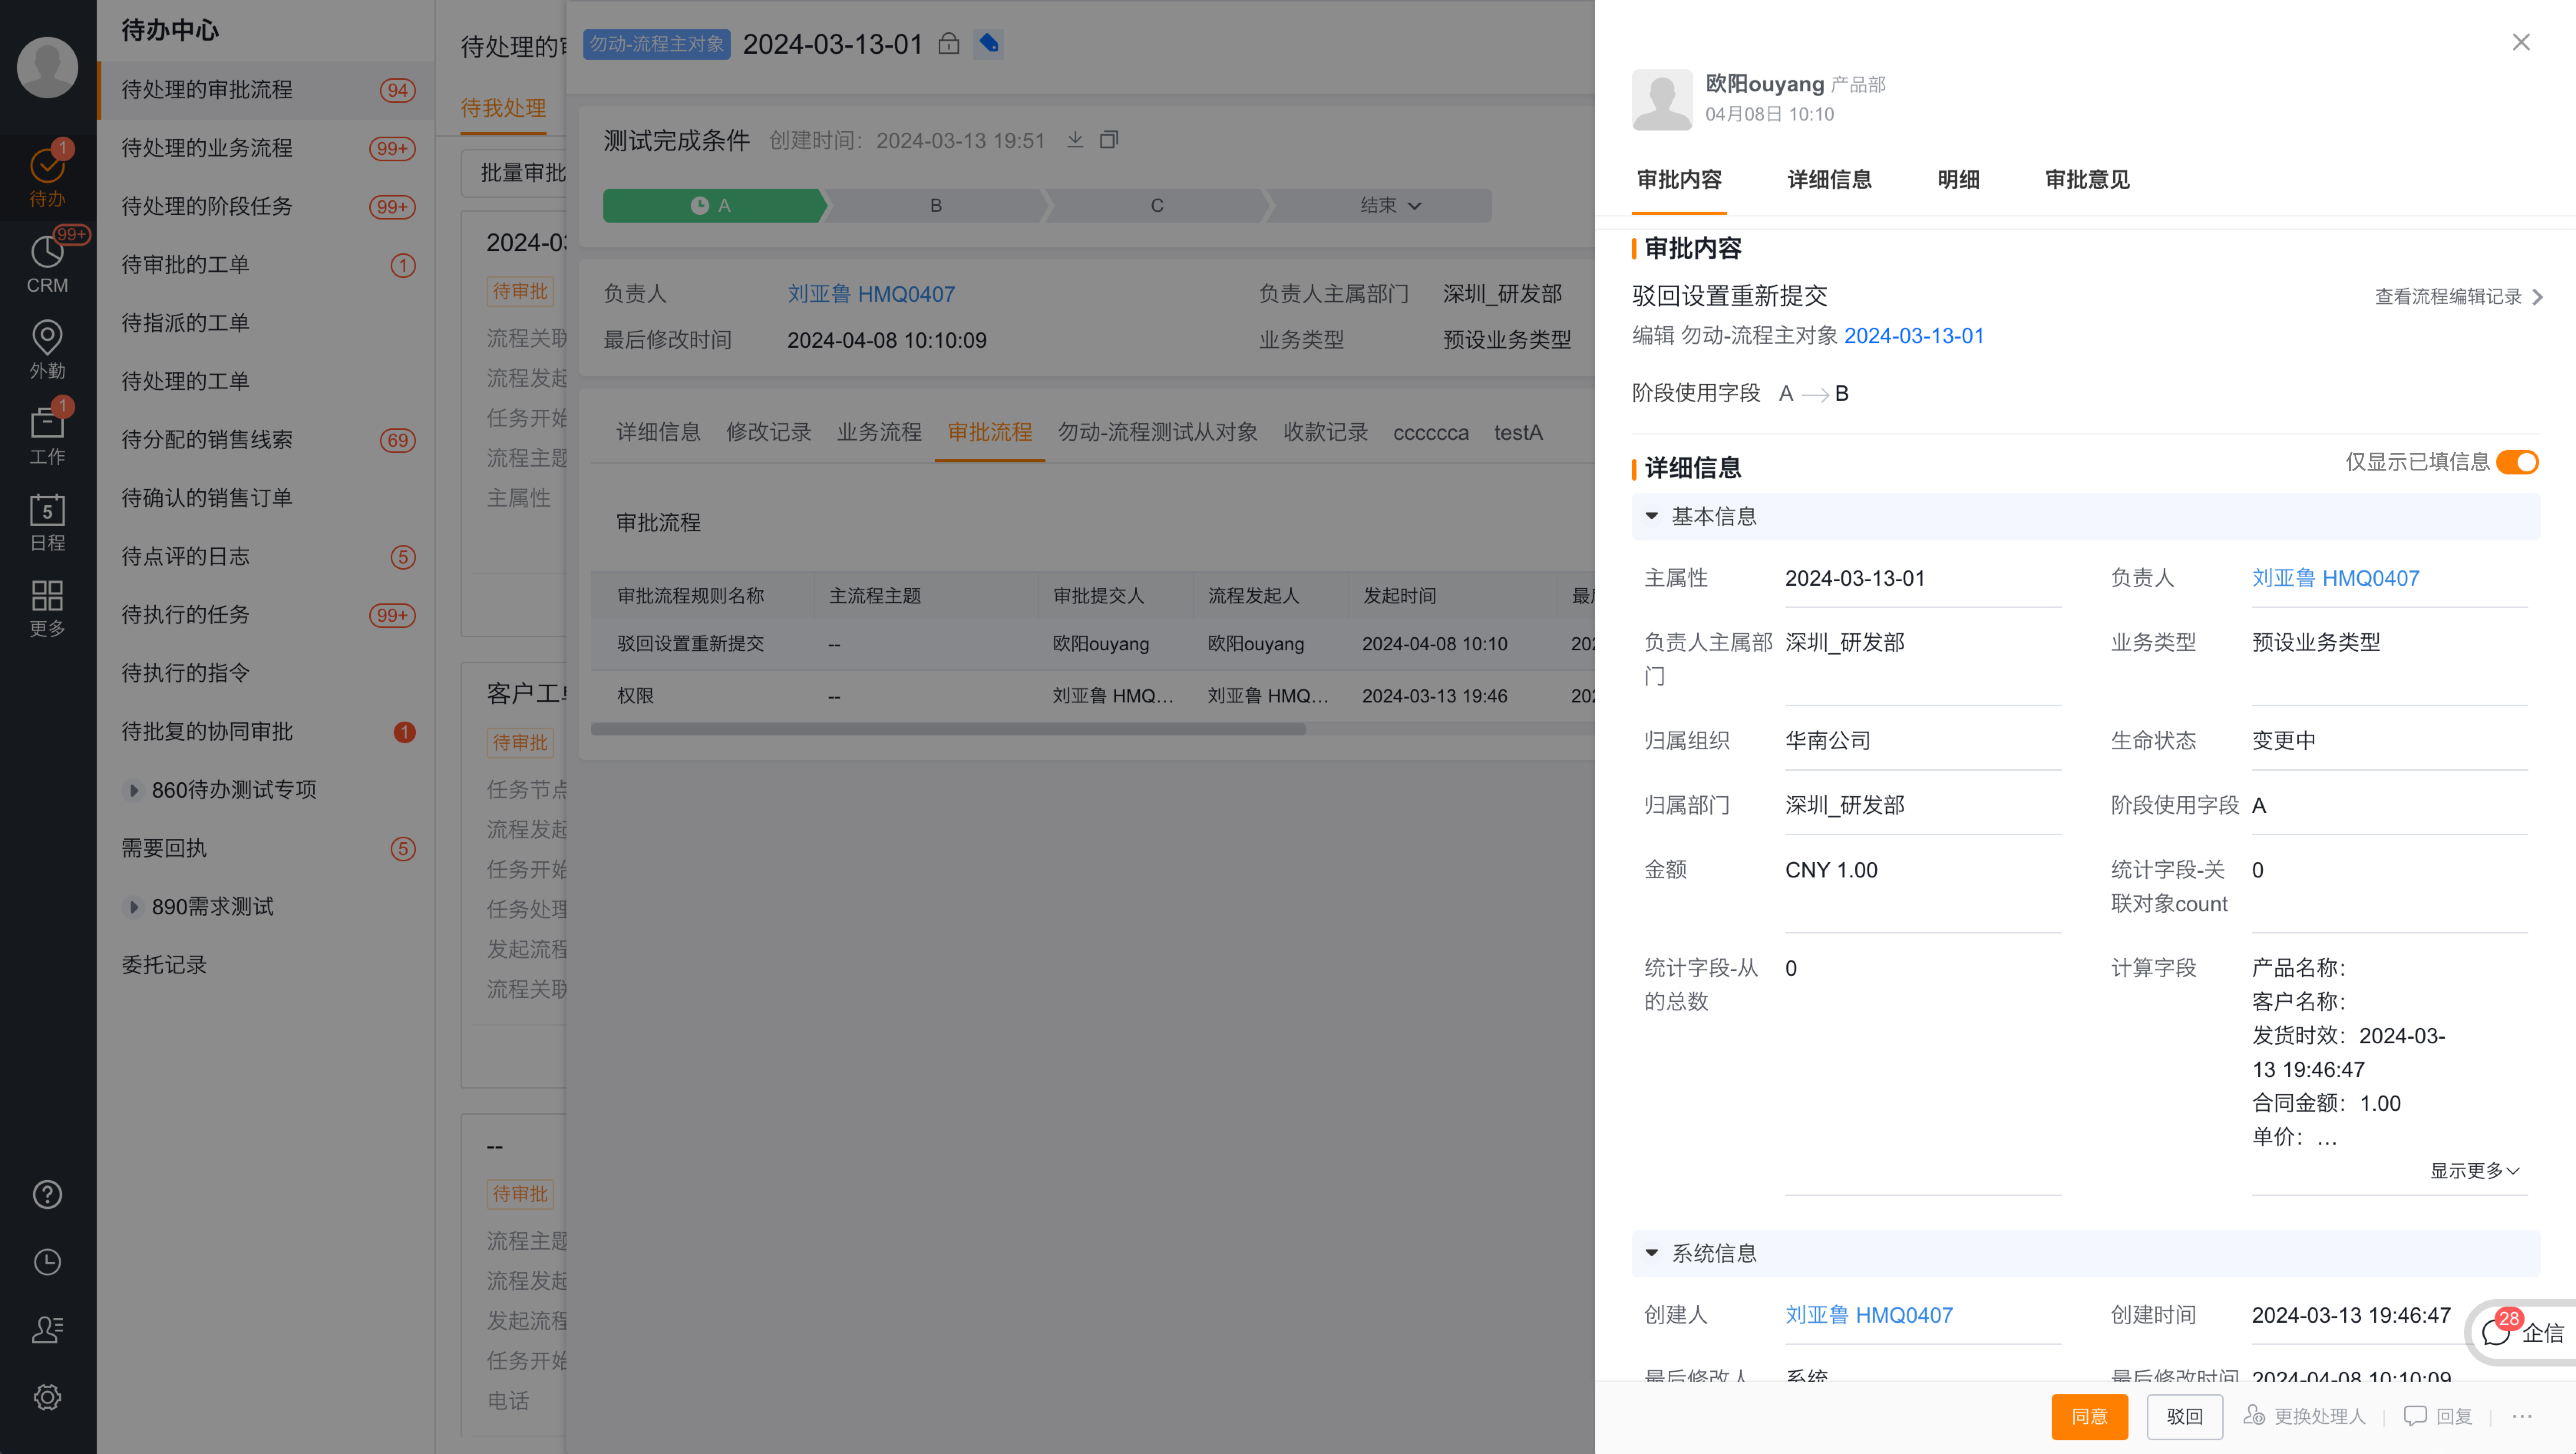Viewport: 2576px width, 1454px height.
Task: Collapse the 系统信息 section
Action: click(1652, 1253)
